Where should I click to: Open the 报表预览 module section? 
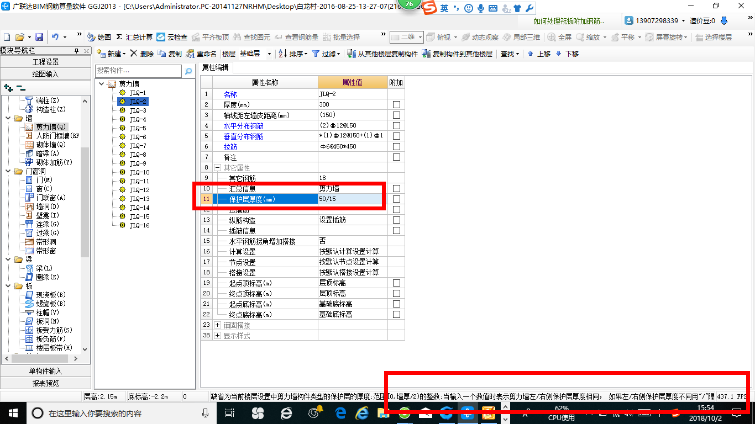(x=45, y=383)
